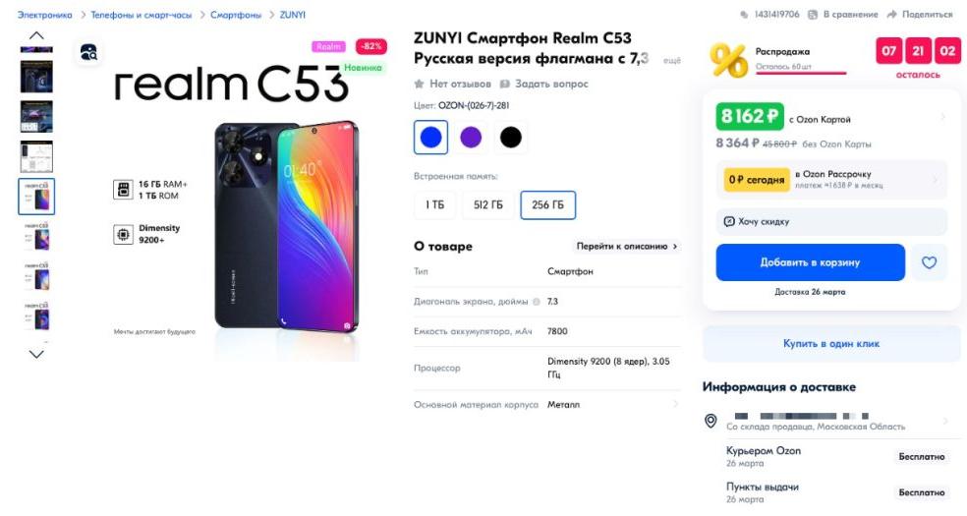Click the star icon next to 'Нет отзывов'
Image resolution: width=967 pixels, height=516 pixels.
tap(420, 85)
